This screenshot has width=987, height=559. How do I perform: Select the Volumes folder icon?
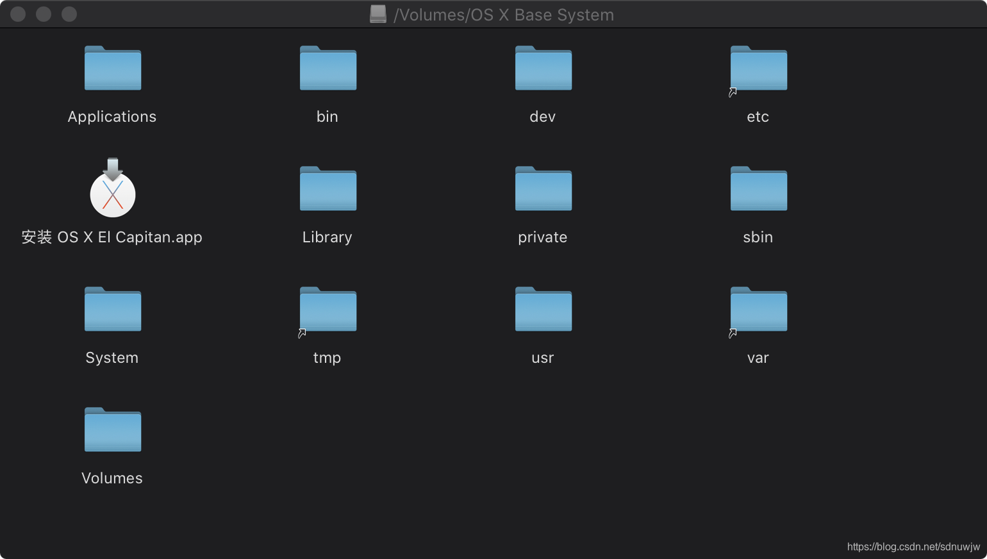[113, 430]
